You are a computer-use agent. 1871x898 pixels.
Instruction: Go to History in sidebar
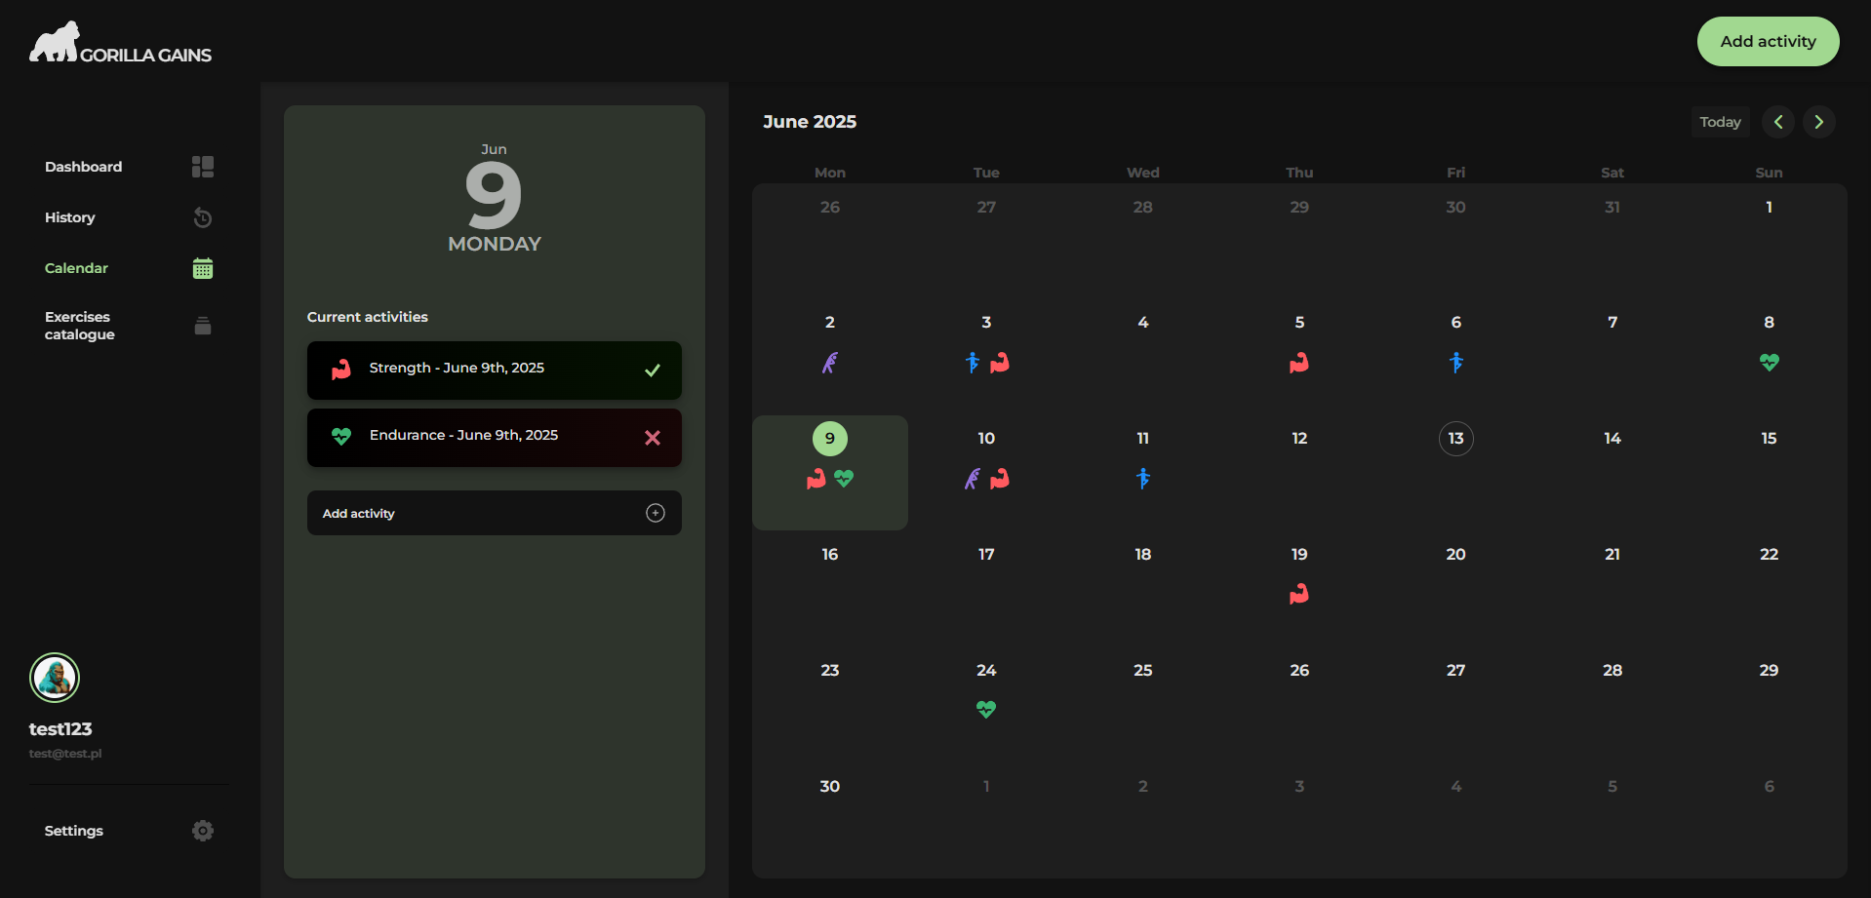tap(70, 217)
